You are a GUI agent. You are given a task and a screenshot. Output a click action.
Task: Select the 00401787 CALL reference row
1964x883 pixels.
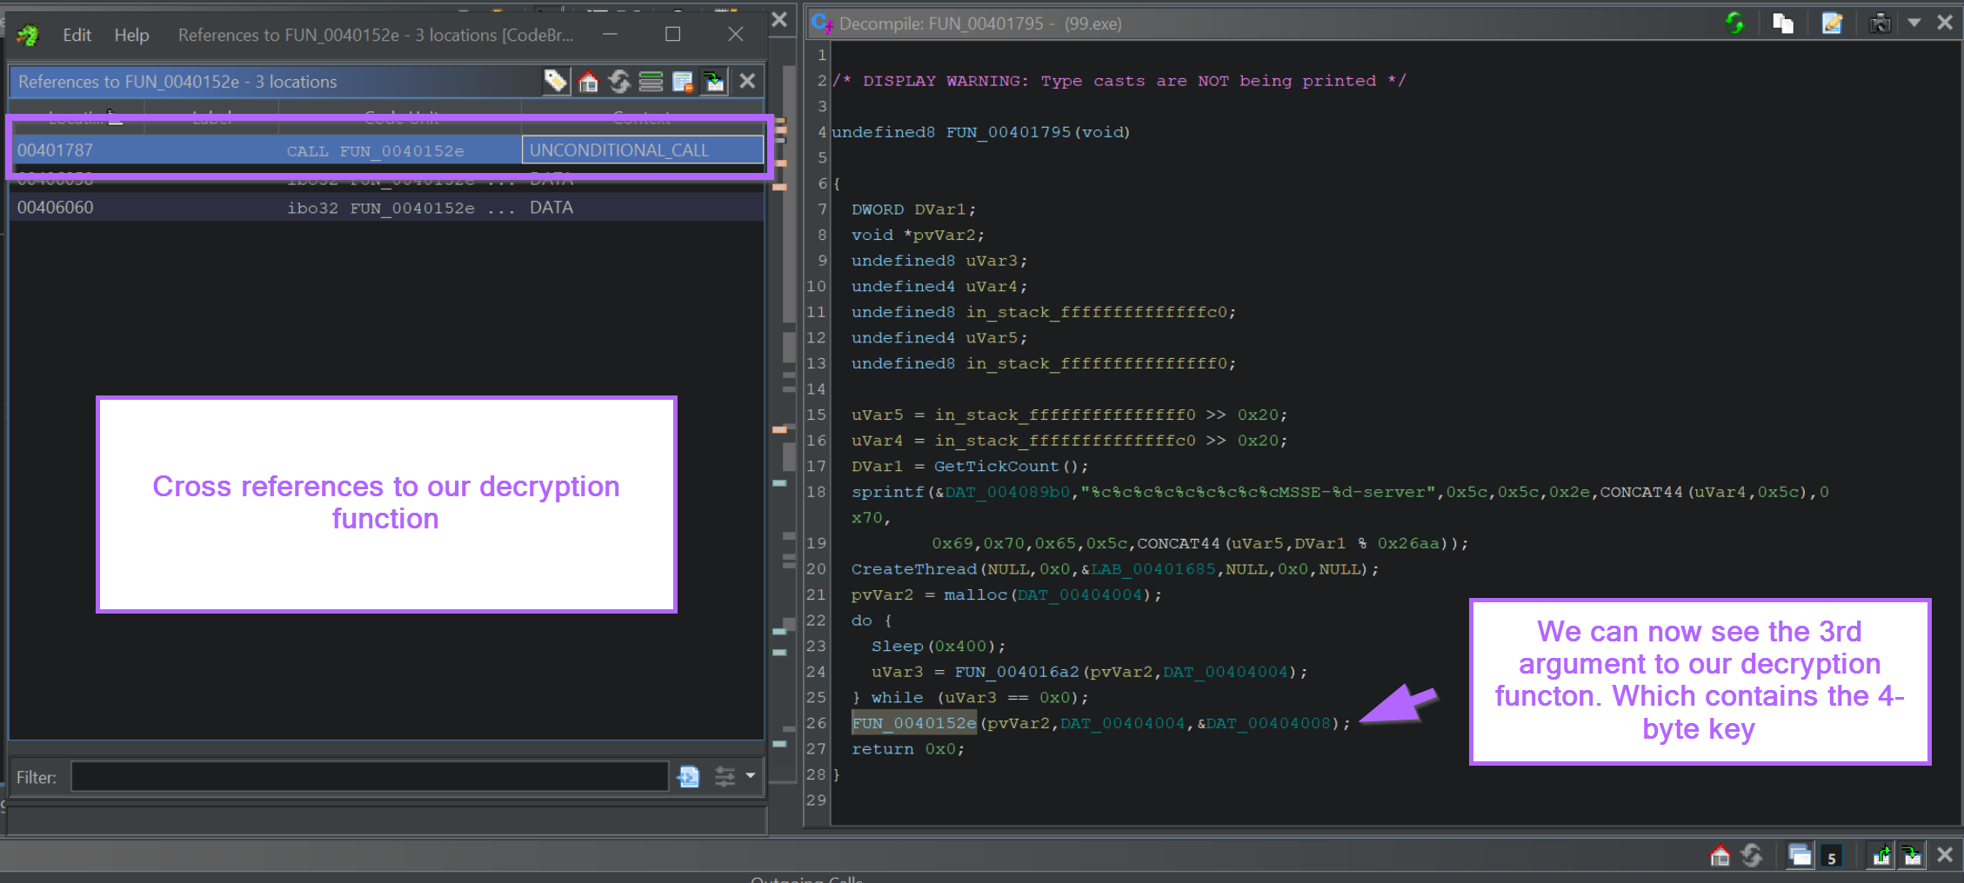click(261, 150)
